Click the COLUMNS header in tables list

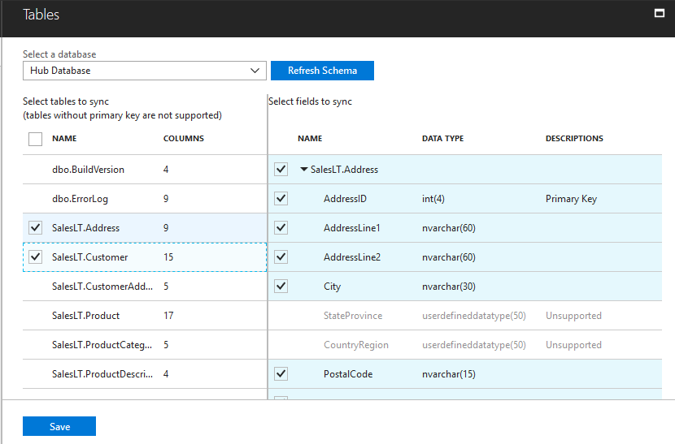click(x=184, y=139)
